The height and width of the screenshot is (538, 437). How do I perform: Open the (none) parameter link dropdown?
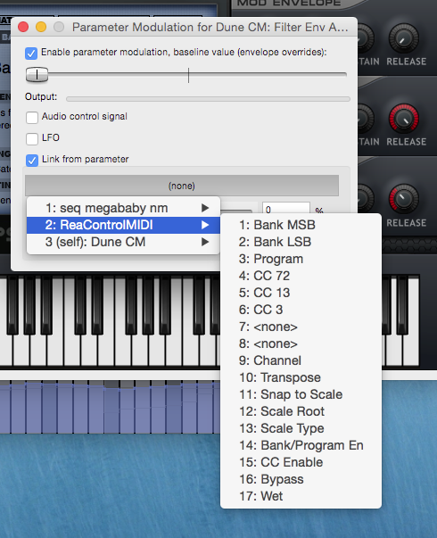click(182, 186)
